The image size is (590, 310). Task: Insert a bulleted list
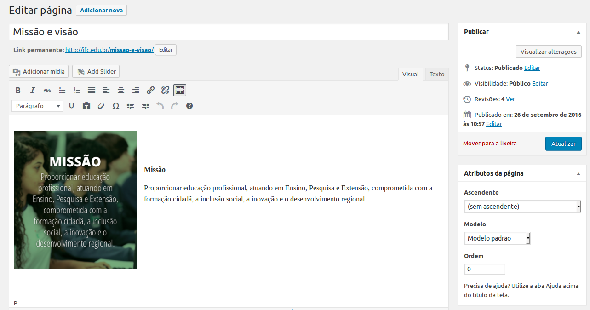click(62, 90)
